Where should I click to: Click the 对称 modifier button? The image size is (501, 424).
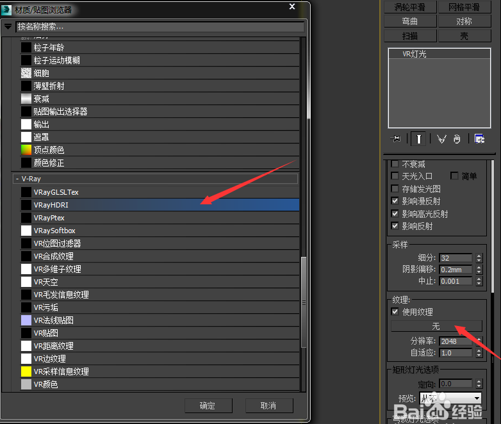coord(464,21)
